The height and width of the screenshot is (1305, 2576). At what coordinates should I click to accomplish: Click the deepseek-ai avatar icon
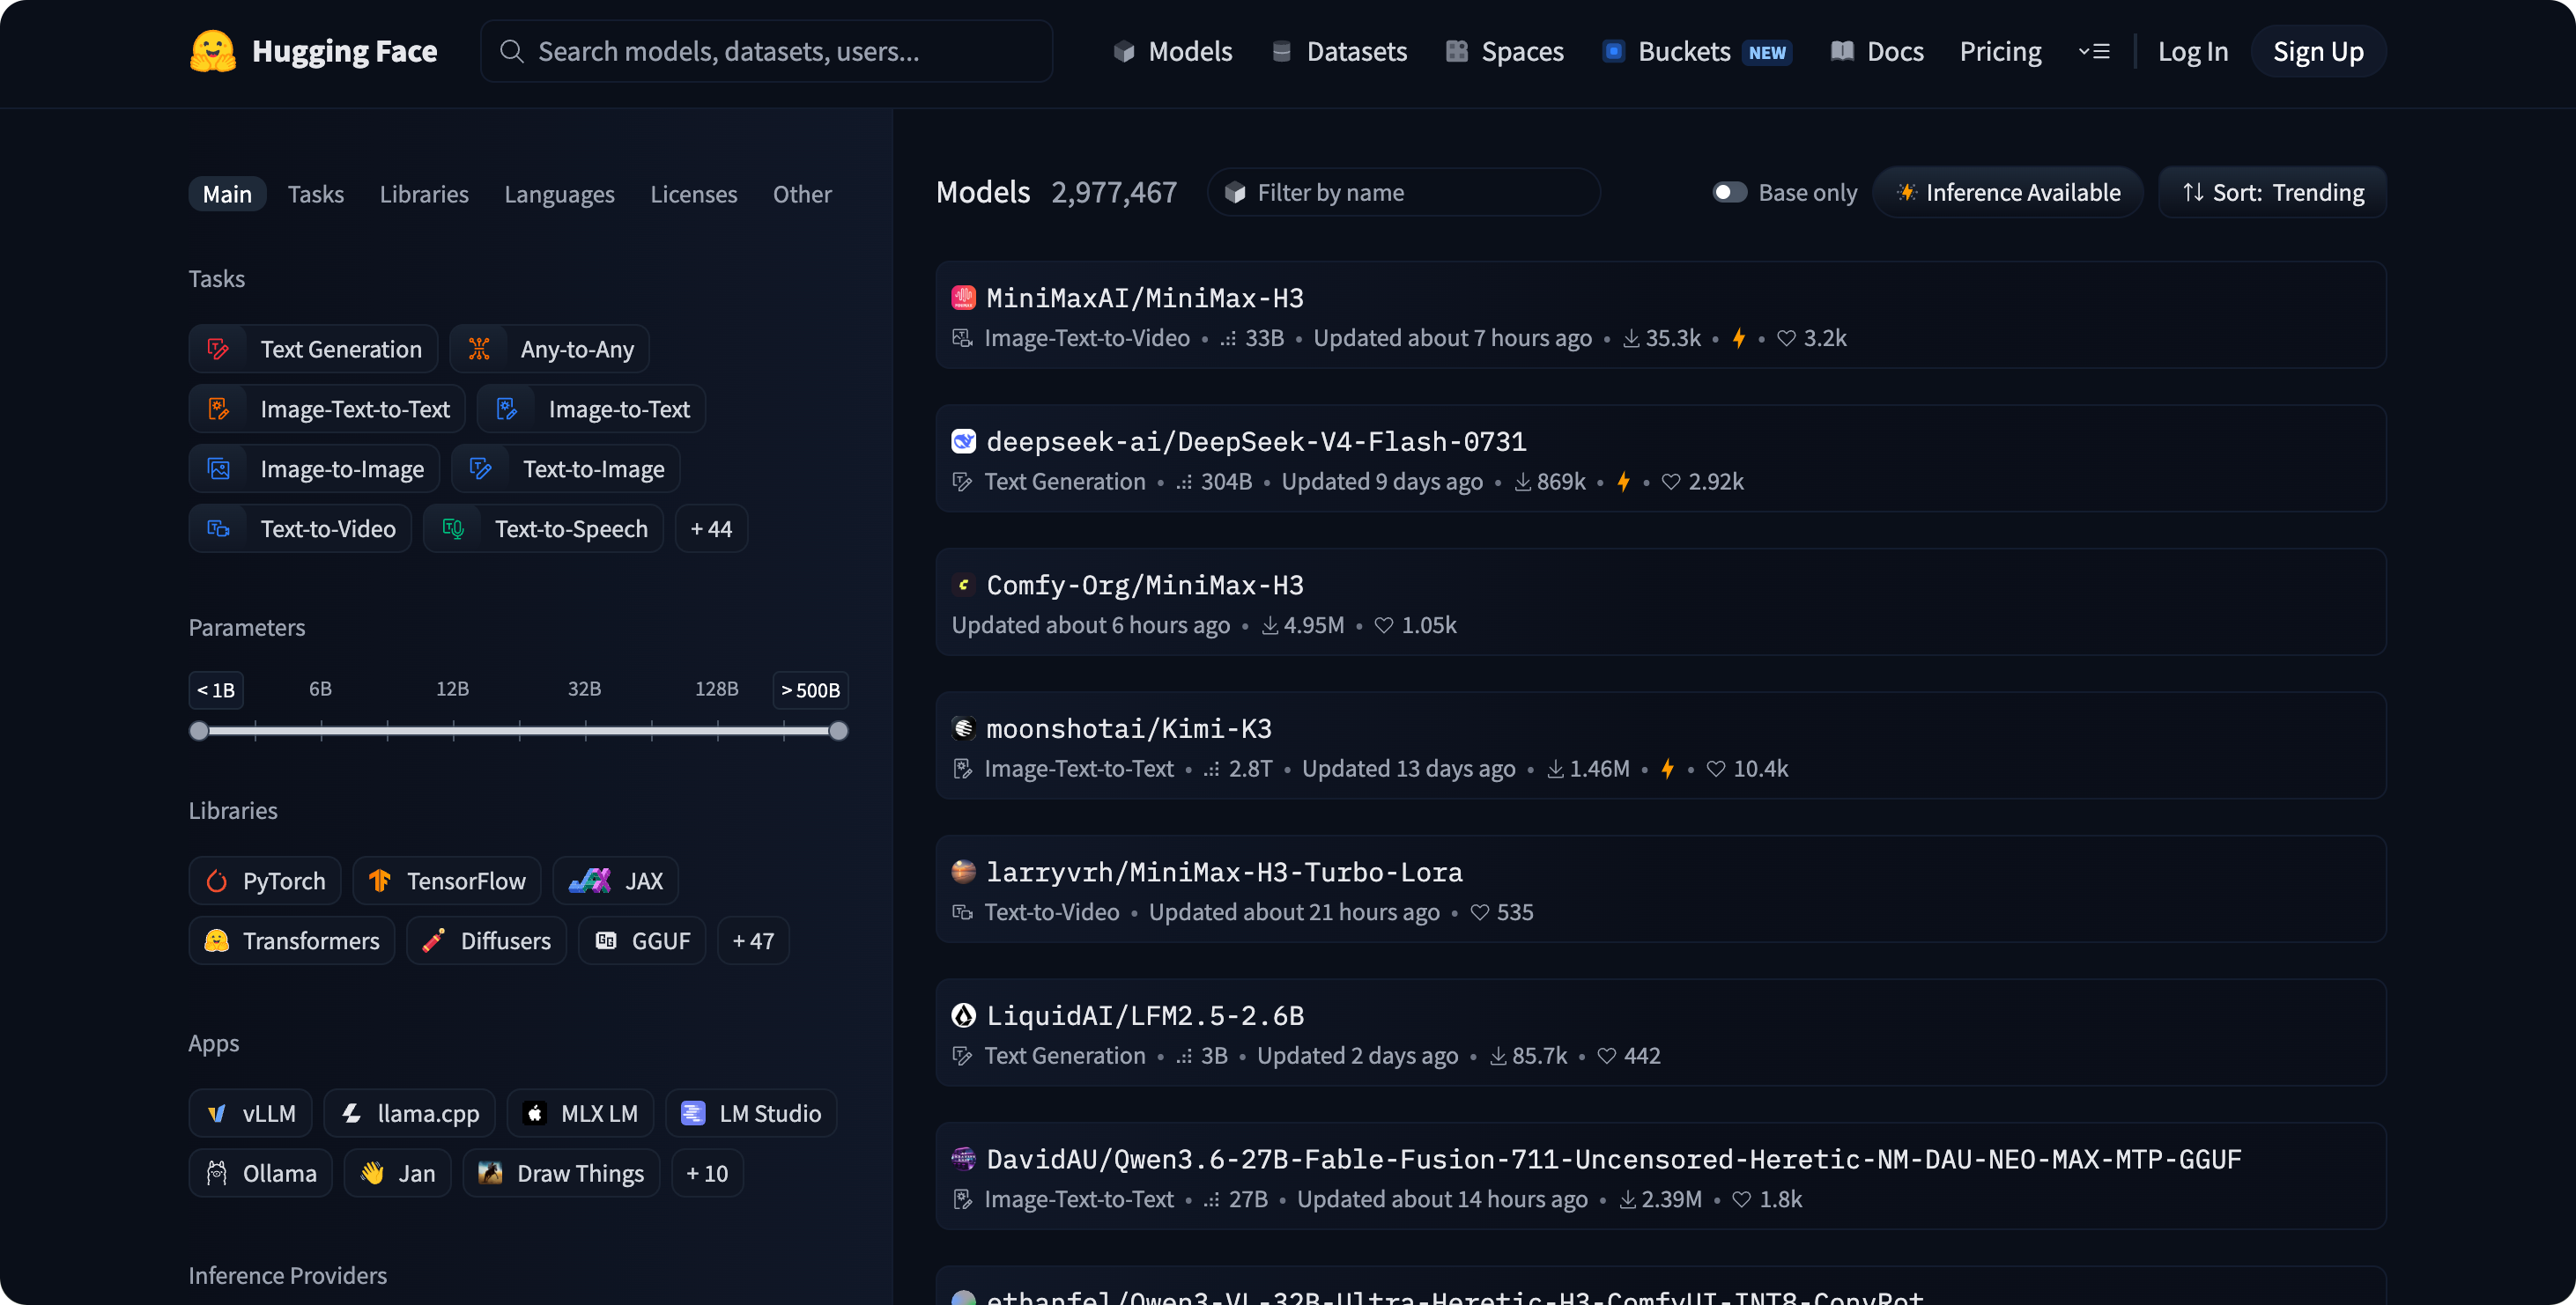click(963, 440)
